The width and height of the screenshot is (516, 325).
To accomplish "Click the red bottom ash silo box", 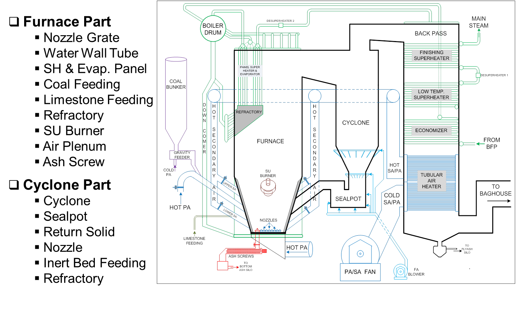I will [222, 266].
